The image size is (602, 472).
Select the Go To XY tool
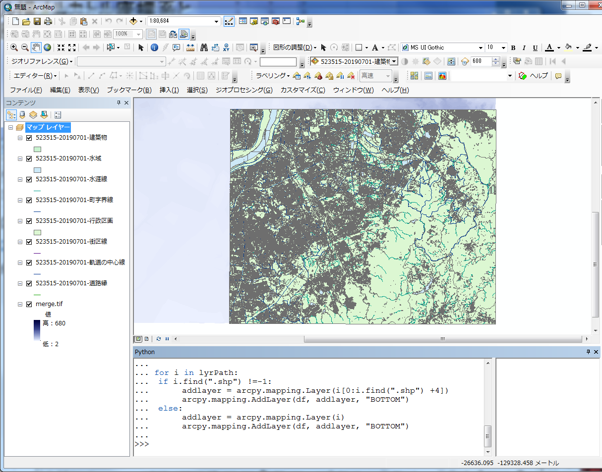point(227,48)
